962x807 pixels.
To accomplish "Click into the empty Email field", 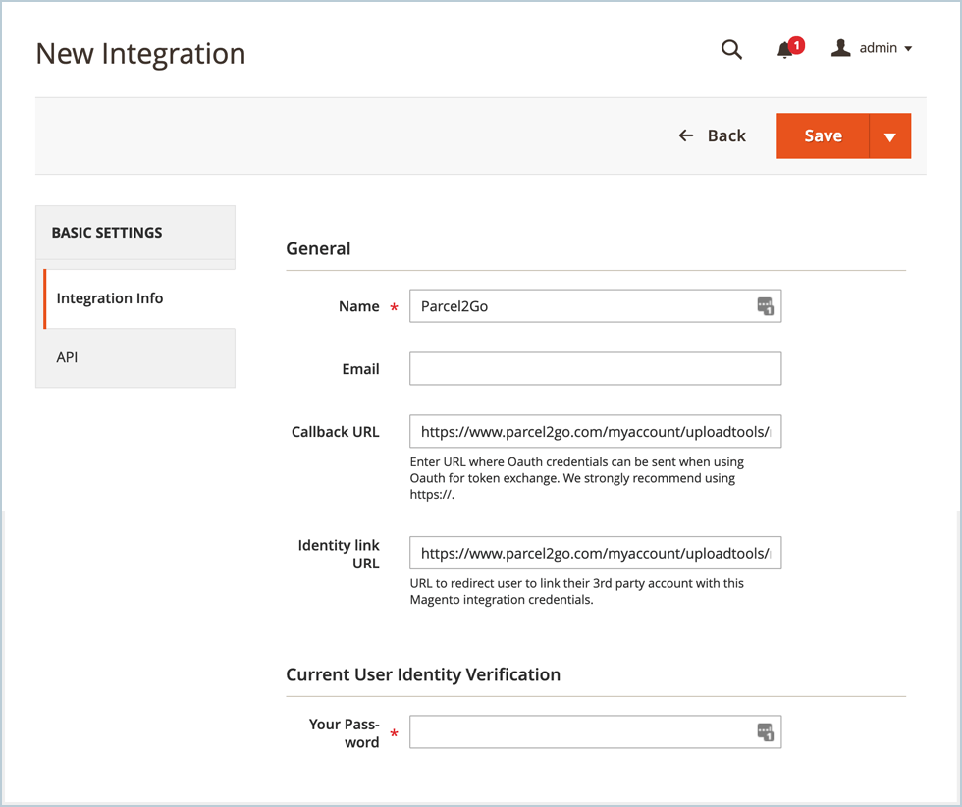I will point(595,369).
